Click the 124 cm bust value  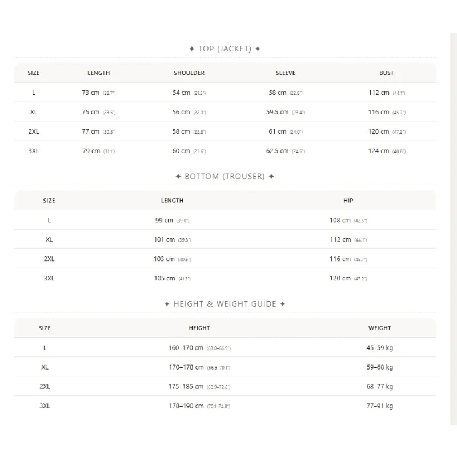point(379,151)
